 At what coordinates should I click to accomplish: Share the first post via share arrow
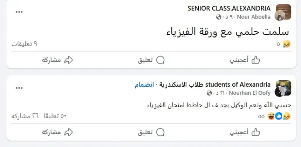point(57,60)
